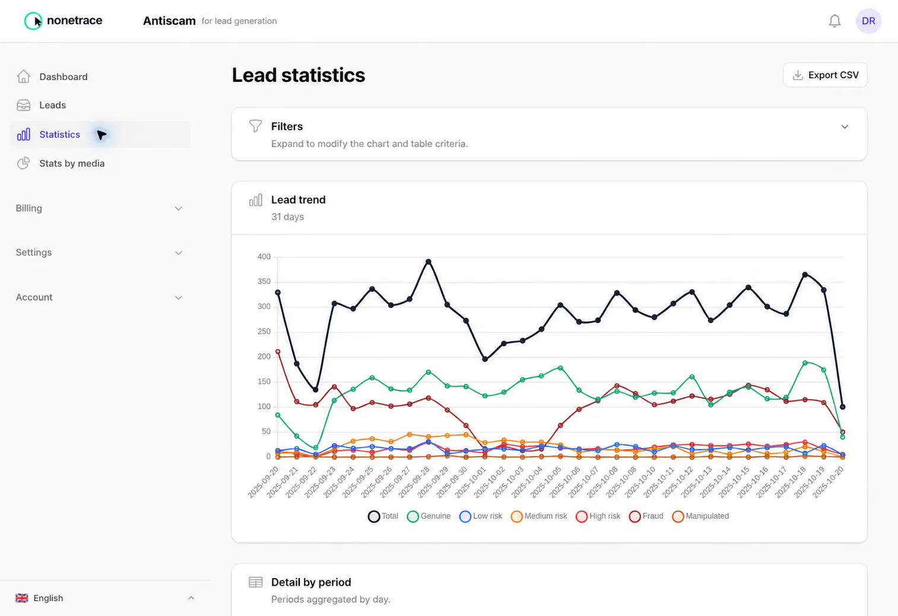Click the '31 days' subtitle text

coord(287,217)
